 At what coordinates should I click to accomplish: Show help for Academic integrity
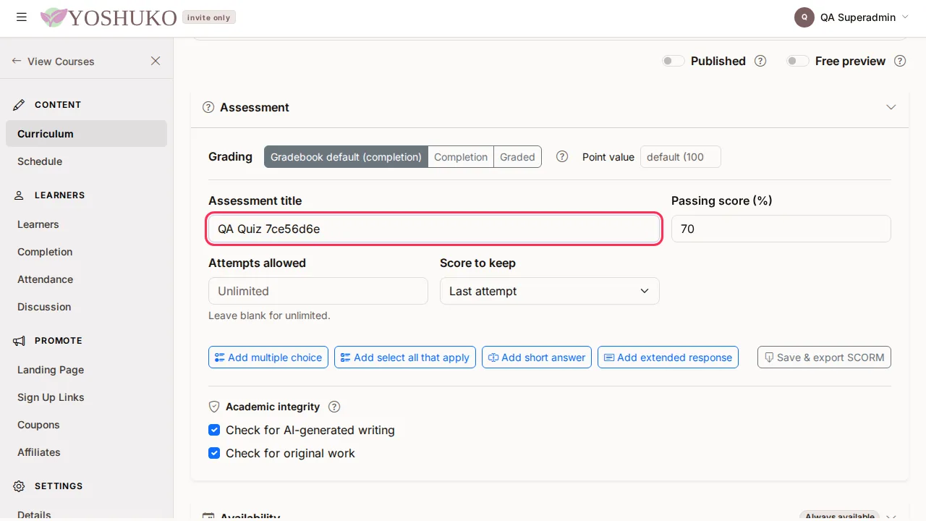pyautogui.click(x=334, y=407)
